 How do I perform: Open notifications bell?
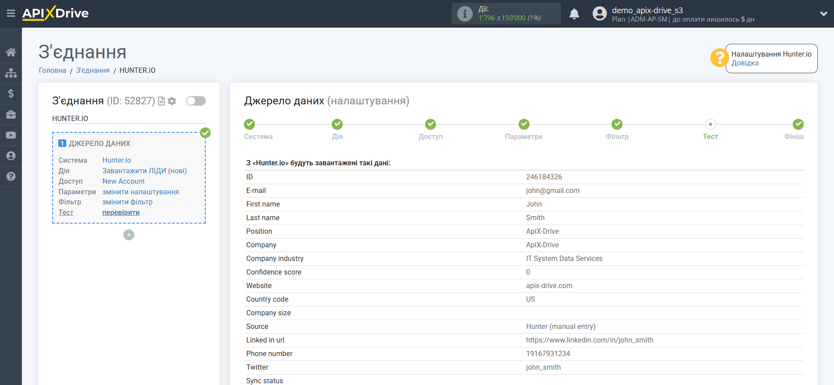click(574, 14)
